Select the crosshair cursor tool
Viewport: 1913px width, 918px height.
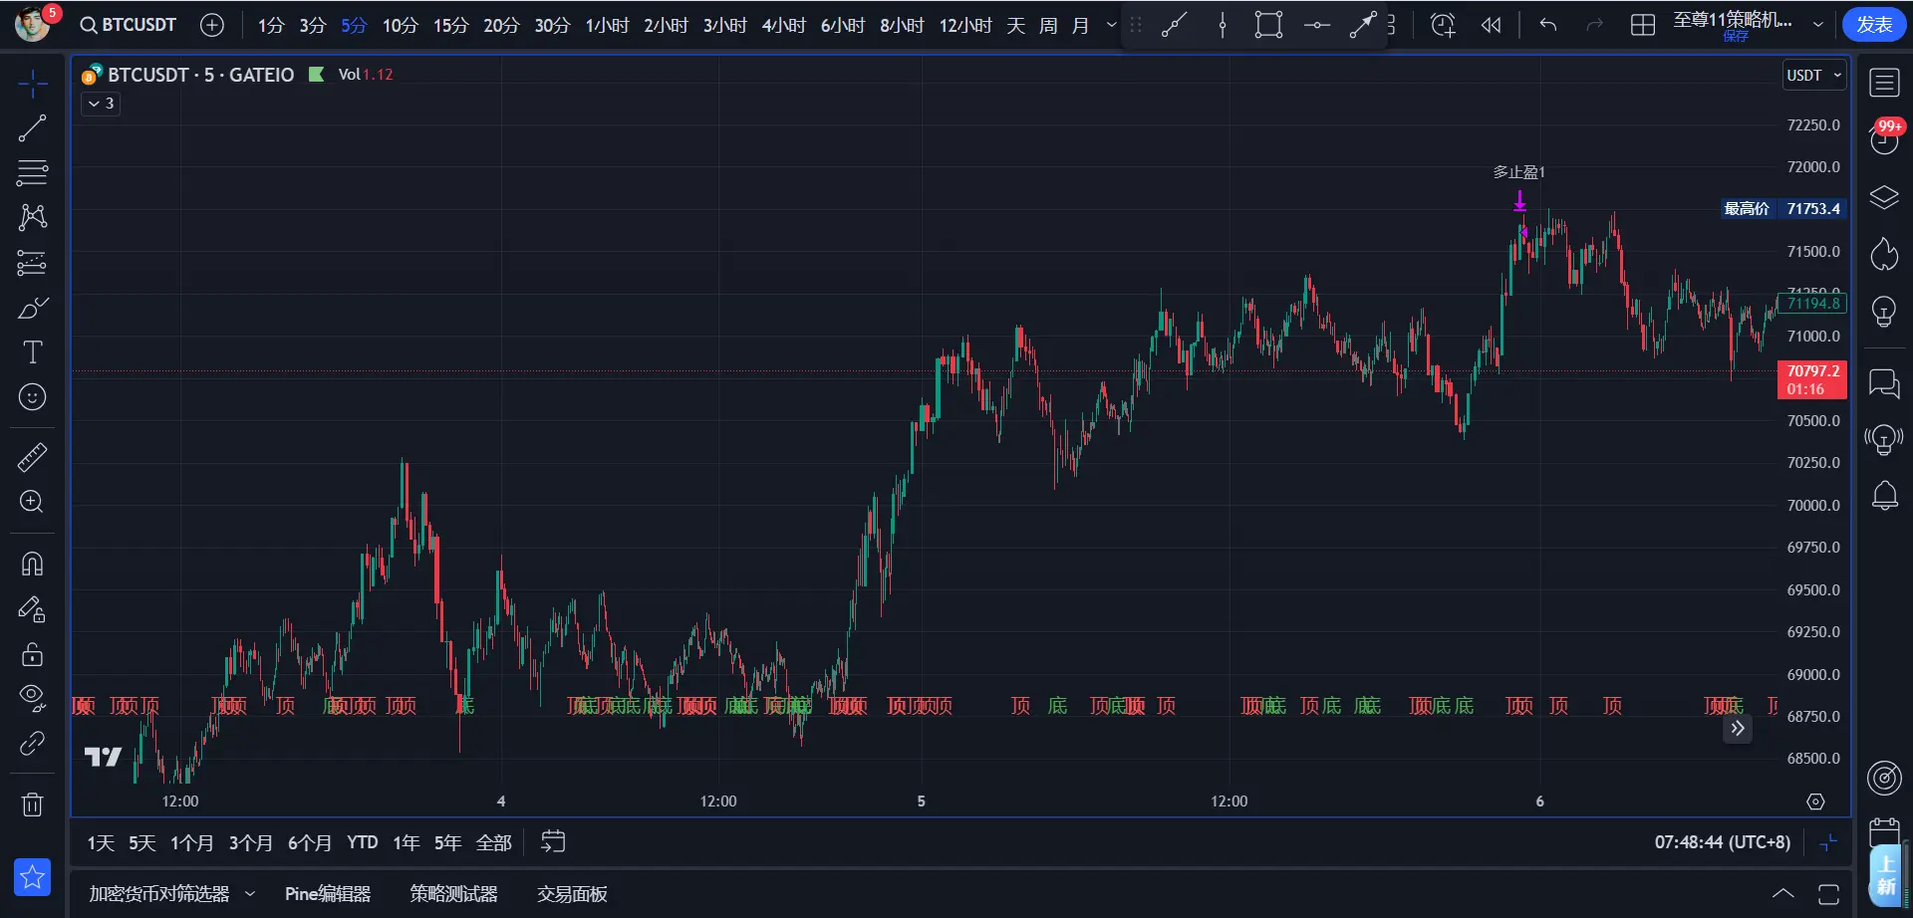pyautogui.click(x=32, y=84)
